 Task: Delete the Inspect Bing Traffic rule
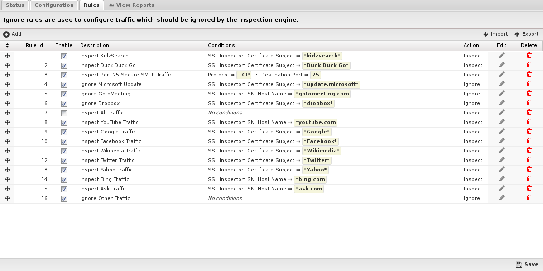529,179
